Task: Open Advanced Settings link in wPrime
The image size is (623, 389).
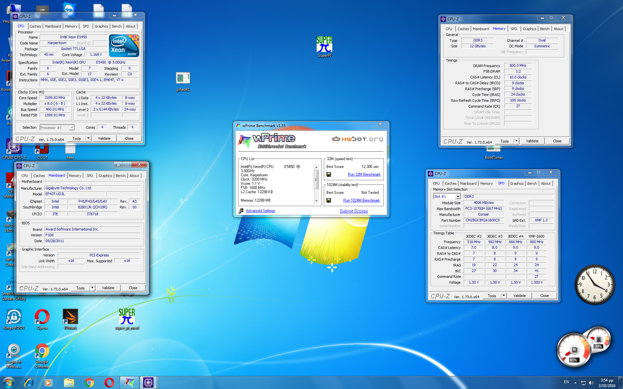Action: coord(260,211)
